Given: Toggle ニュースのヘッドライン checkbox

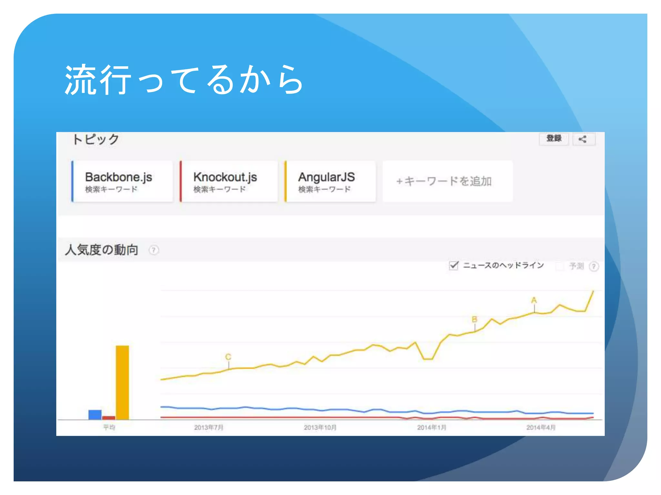Looking at the screenshot, I should (x=454, y=266).
